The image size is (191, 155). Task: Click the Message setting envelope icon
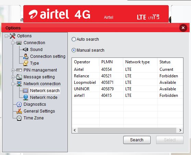[x=19, y=77]
